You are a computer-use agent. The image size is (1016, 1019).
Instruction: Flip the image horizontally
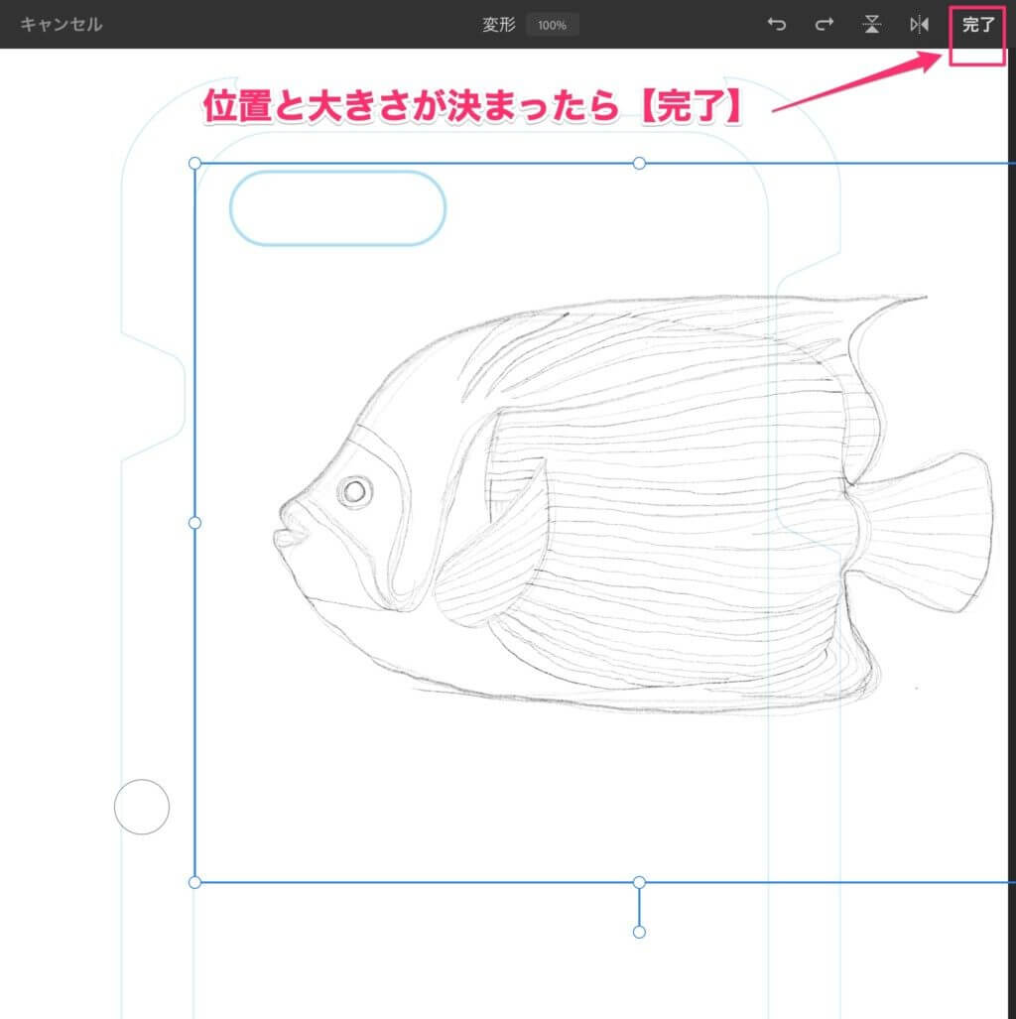tap(919, 25)
